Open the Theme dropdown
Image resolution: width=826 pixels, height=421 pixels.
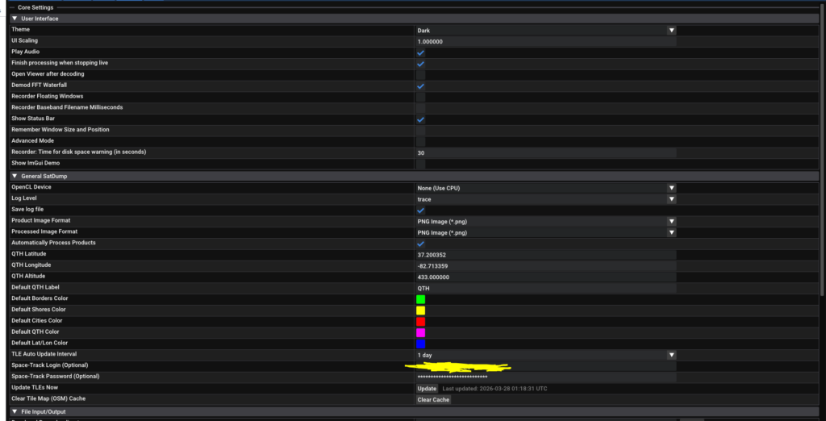[545, 30]
